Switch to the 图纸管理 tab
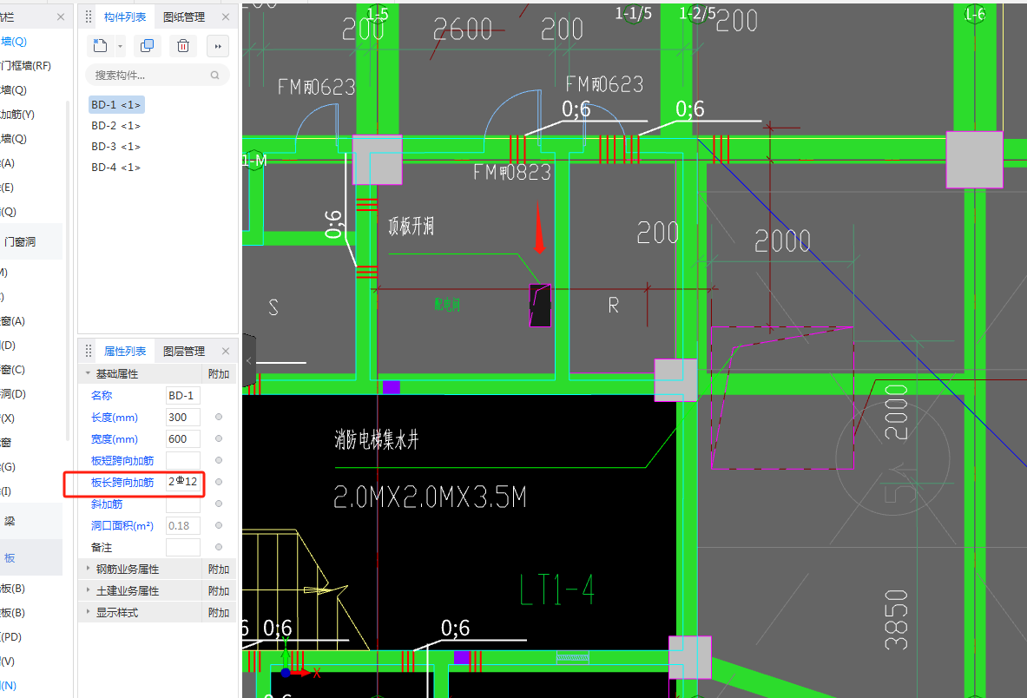The image size is (1027, 698). 184,17
